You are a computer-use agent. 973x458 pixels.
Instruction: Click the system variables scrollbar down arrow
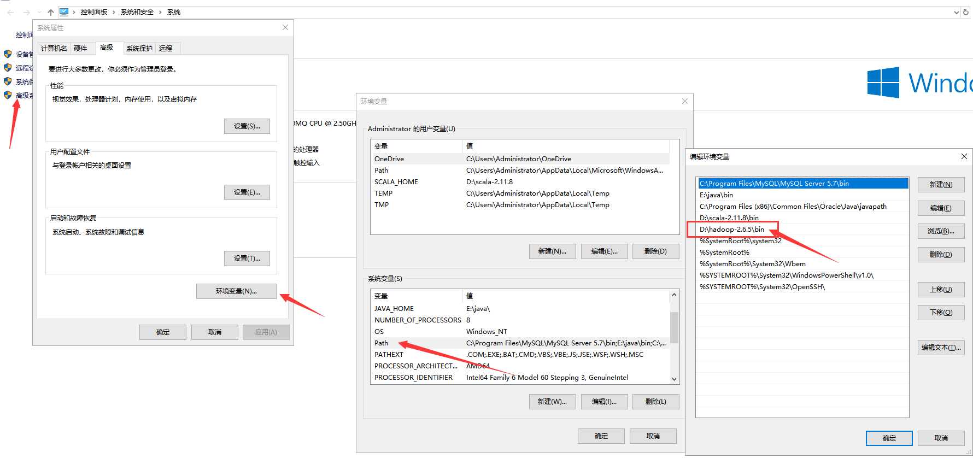pyautogui.click(x=674, y=379)
